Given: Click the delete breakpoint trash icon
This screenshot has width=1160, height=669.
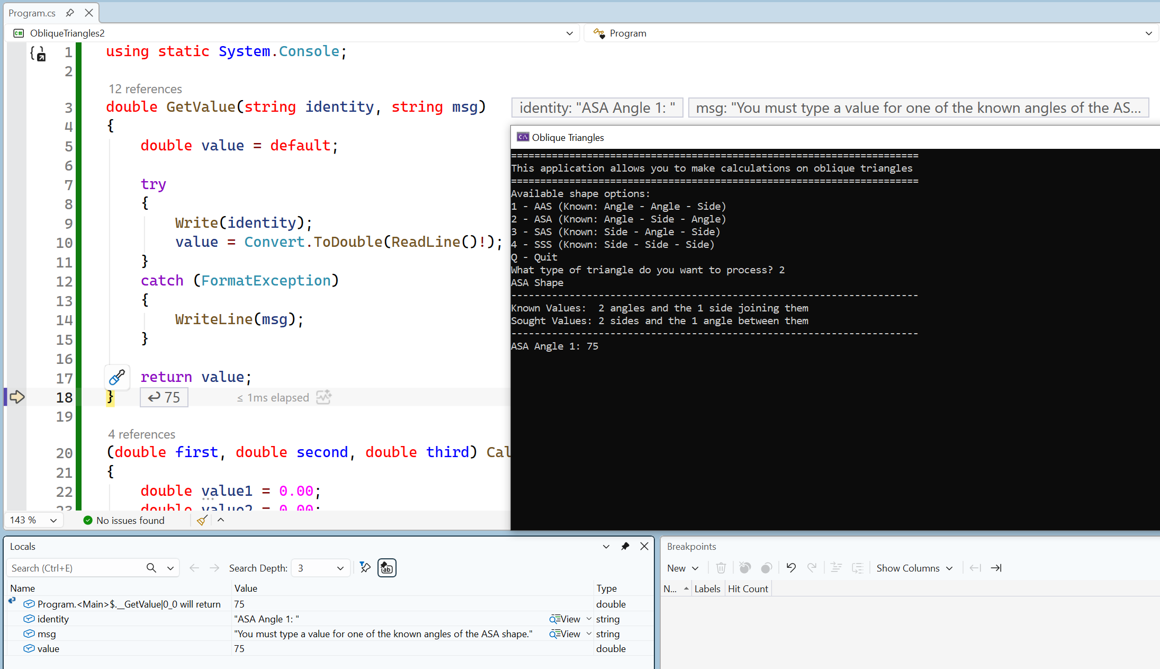Looking at the screenshot, I should [x=721, y=568].
